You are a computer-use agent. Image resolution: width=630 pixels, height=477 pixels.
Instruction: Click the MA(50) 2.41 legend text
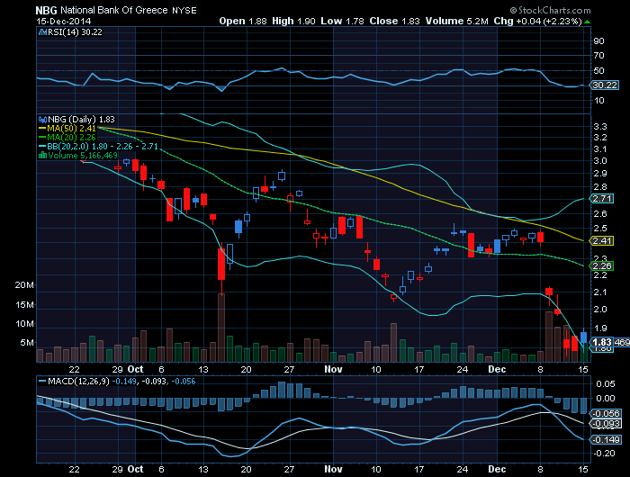[x=71, y=129]
